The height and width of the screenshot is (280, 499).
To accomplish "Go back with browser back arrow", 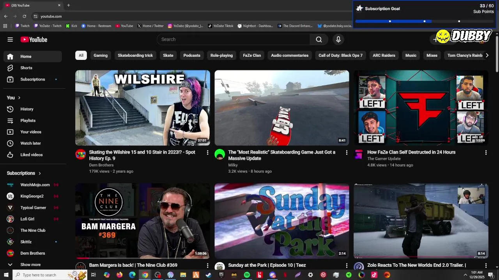I will (5, 16).
